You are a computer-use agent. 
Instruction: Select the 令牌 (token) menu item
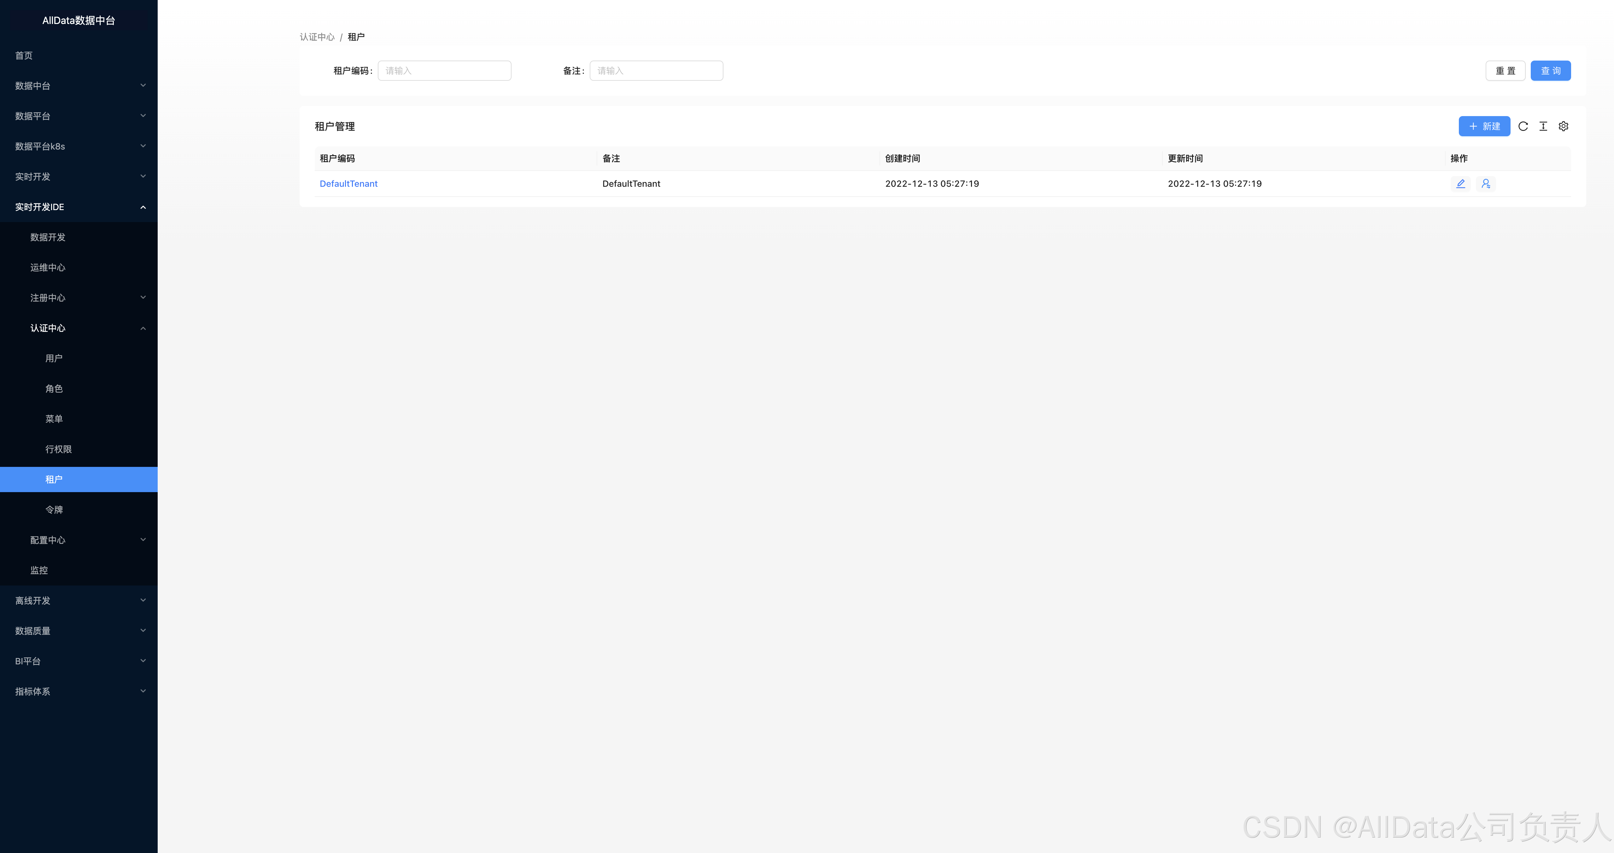54,509
